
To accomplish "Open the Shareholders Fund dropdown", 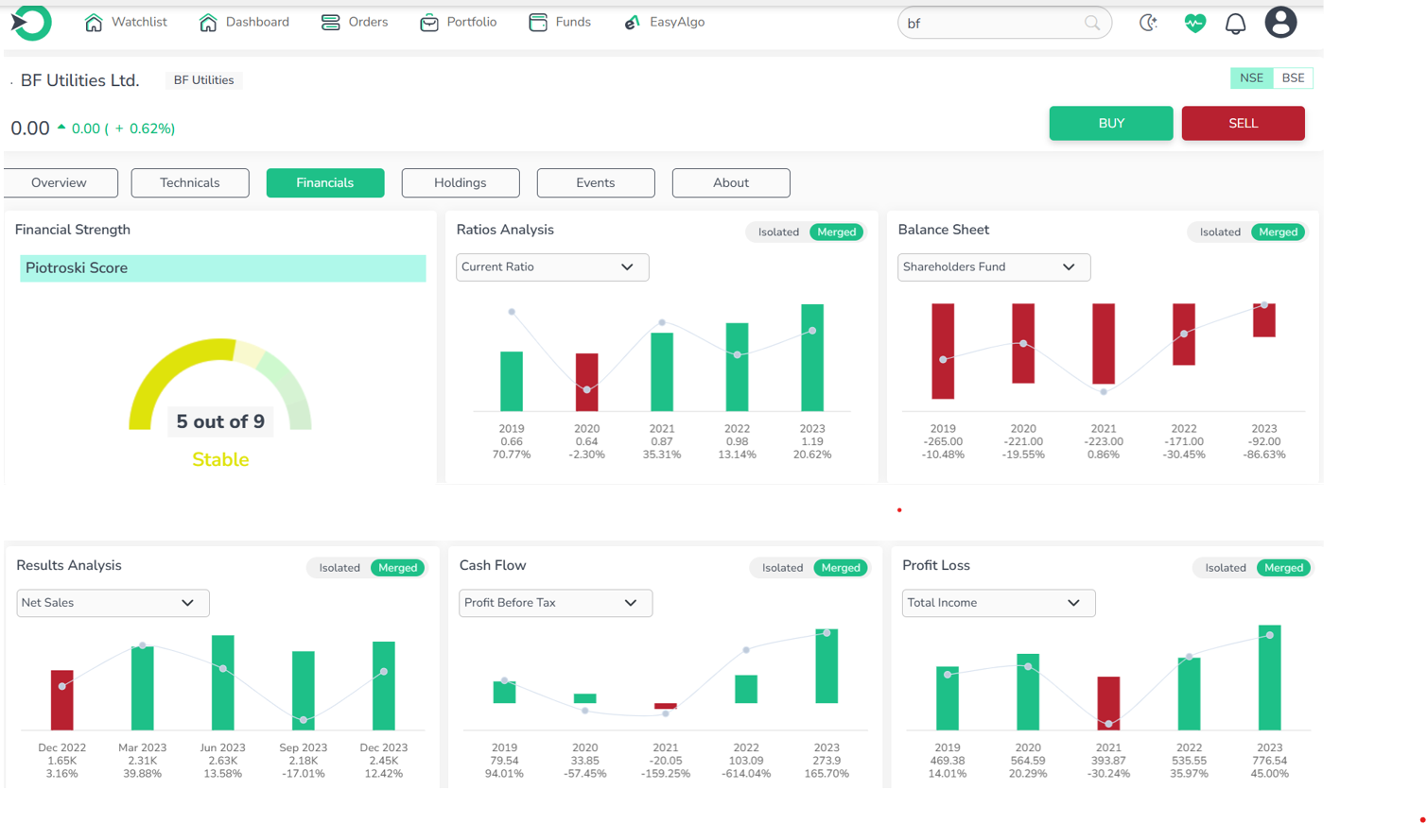I will click(994, 267).
